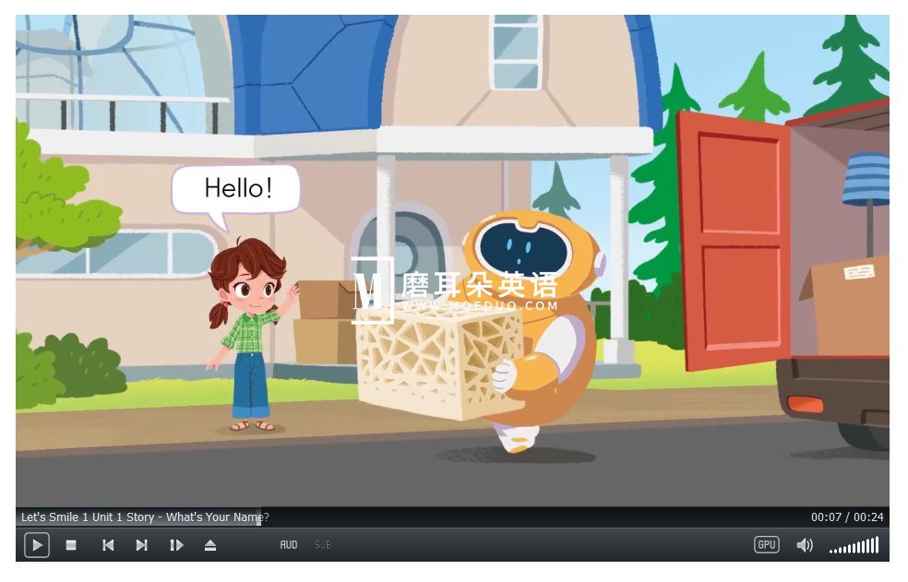This screenshot has height=582, width=908.
Task: Toggle GPU hardware acceleration indicator
Action: point(766,544)
